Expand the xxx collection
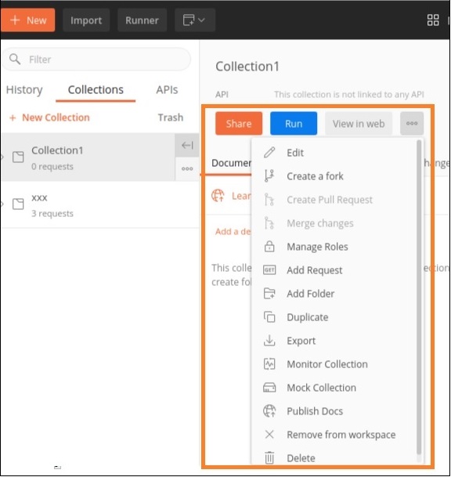The width and height of the screenshot is (451, 477). click(x=2, y=204)
